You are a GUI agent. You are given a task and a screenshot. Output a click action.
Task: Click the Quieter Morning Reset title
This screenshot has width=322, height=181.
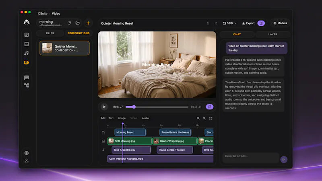click(x=117, y=23)
